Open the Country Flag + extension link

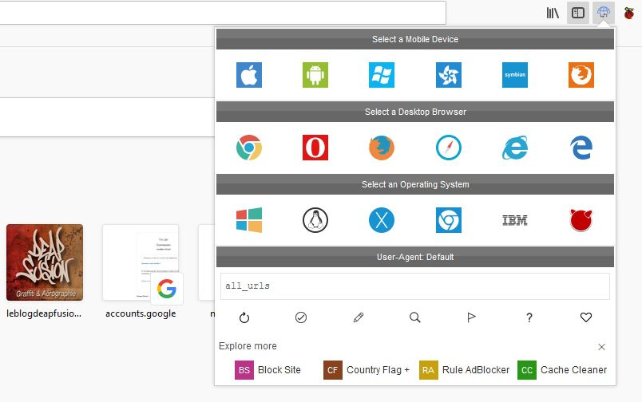(367, 370)
